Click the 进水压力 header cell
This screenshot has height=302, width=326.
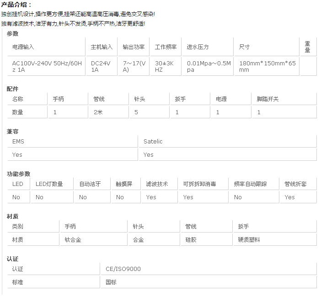208,47
